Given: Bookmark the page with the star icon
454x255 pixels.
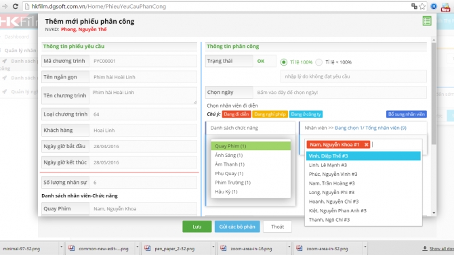Looking at the screenshot, I should coord(422,6).
